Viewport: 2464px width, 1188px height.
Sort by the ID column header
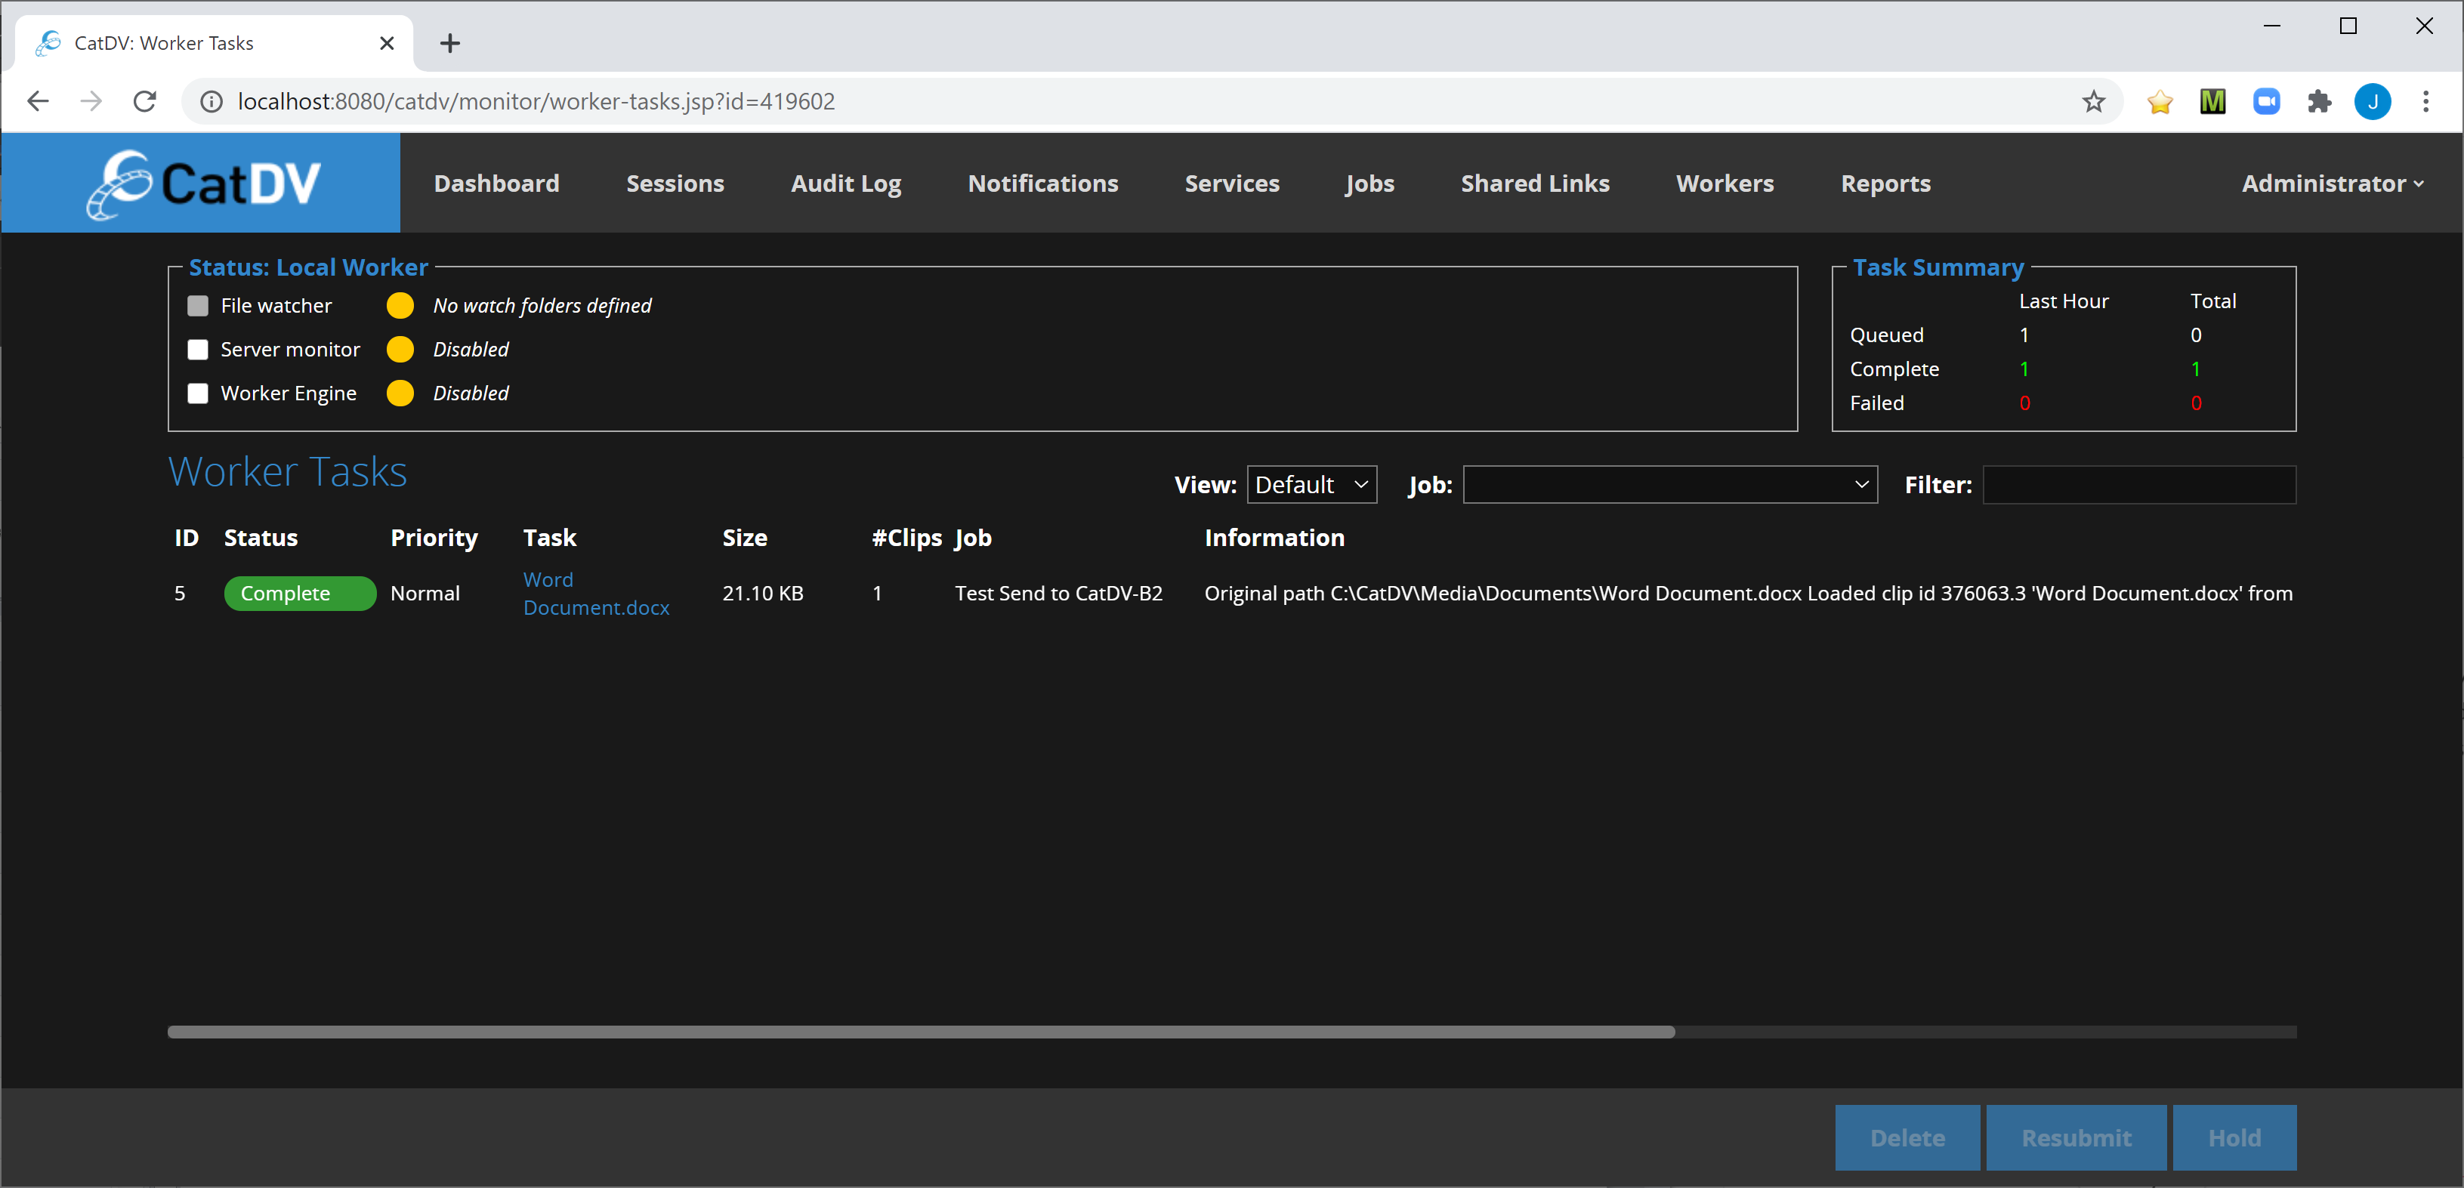pos(187,538)
